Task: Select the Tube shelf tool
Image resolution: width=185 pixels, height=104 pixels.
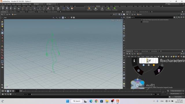Action: 11,9
